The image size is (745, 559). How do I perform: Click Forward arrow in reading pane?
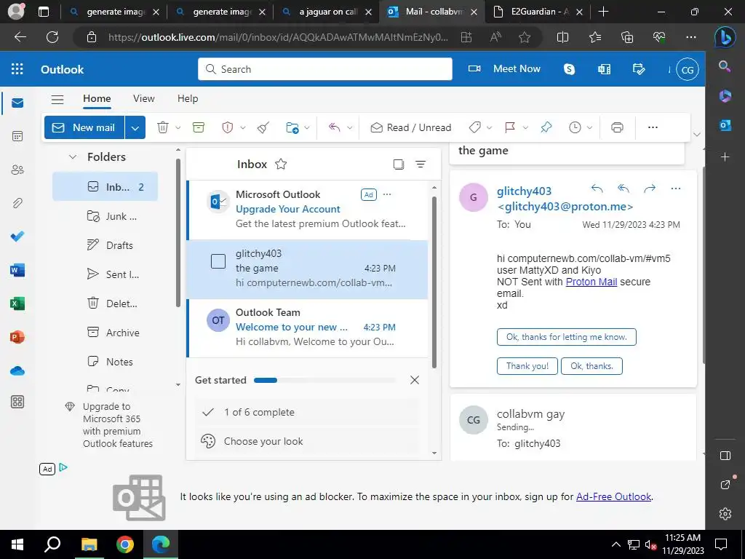pyautogui.click(x=650, y=189)
